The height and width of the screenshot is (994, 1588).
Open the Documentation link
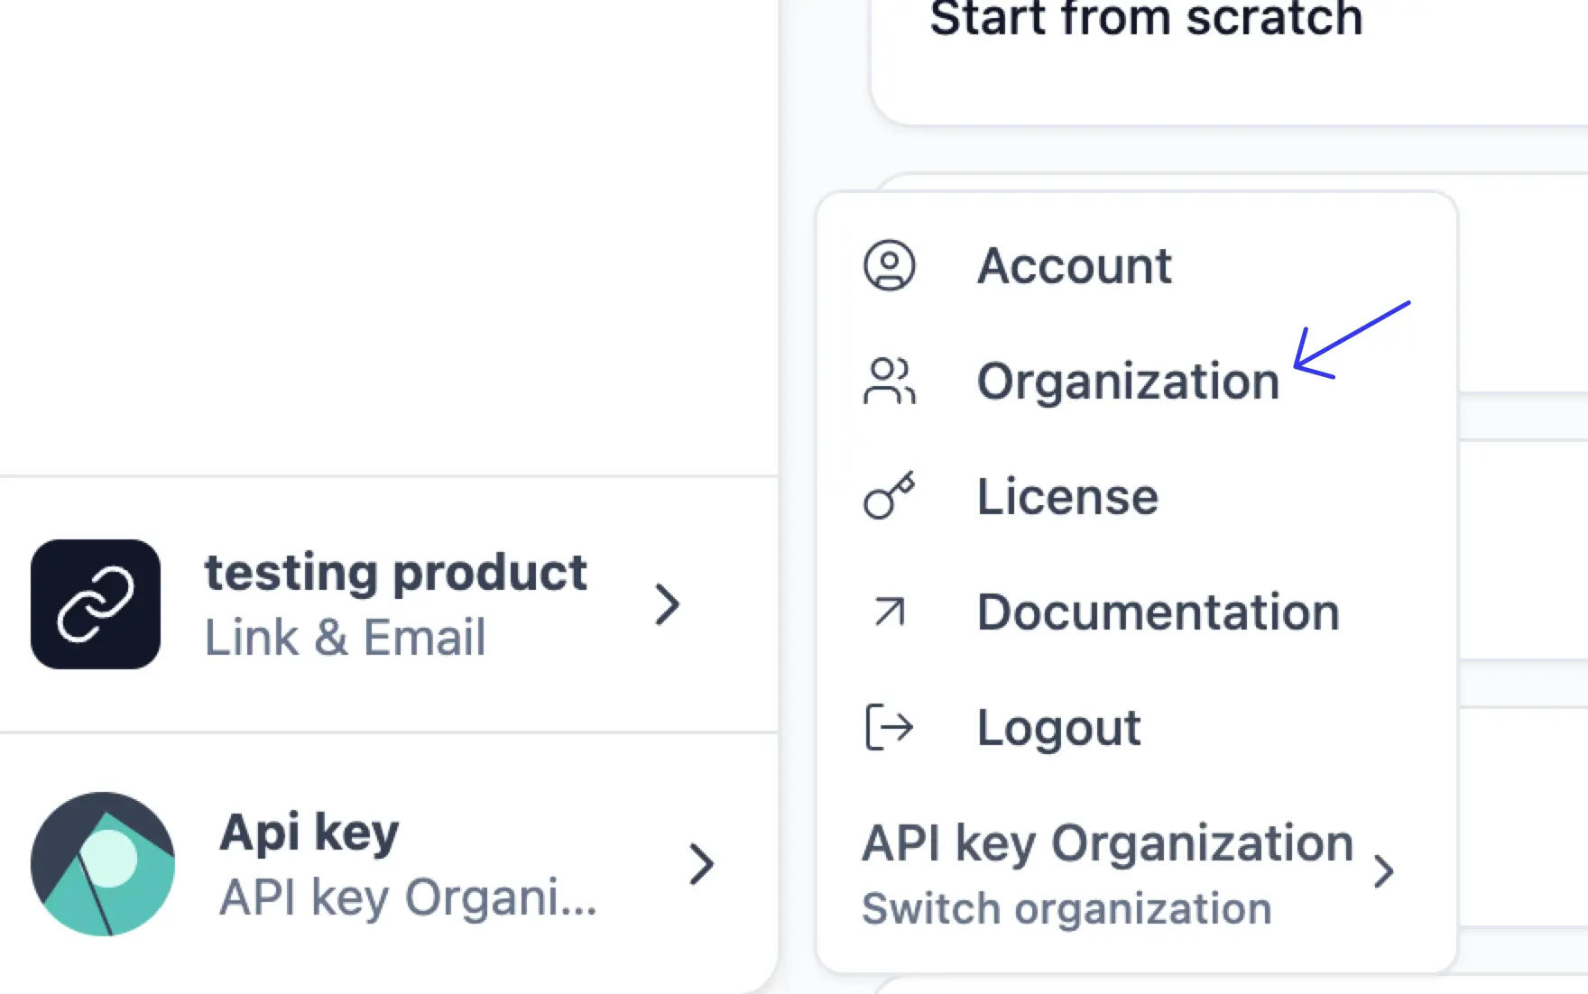(x=1158, y=612)
